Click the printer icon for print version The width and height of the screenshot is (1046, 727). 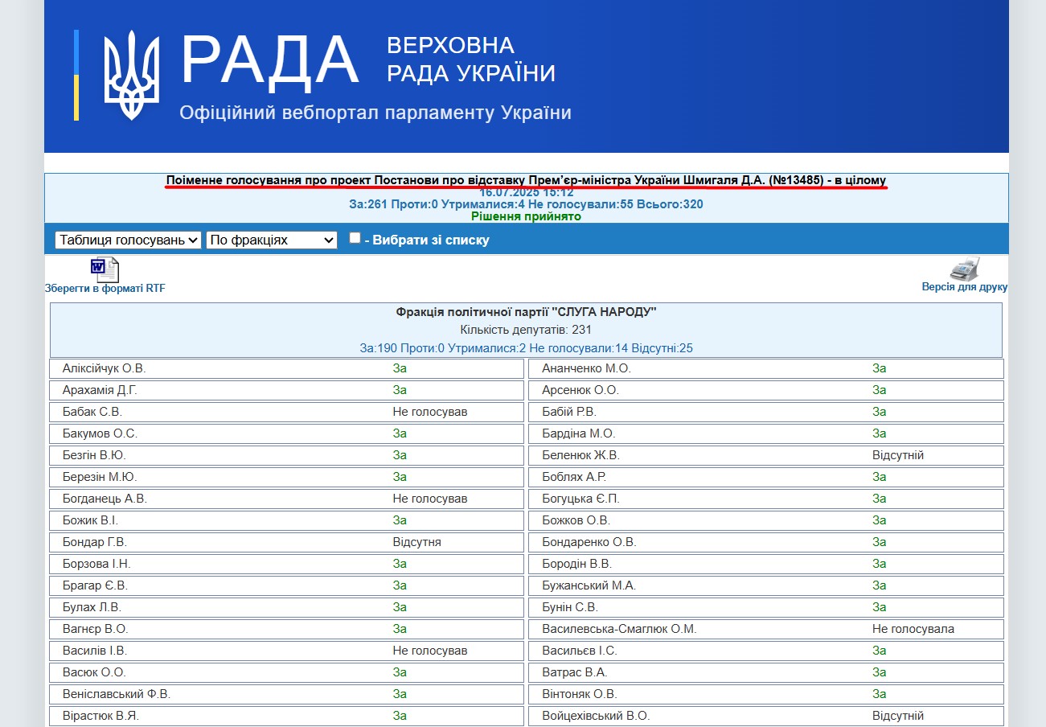[x=965, y=269]
